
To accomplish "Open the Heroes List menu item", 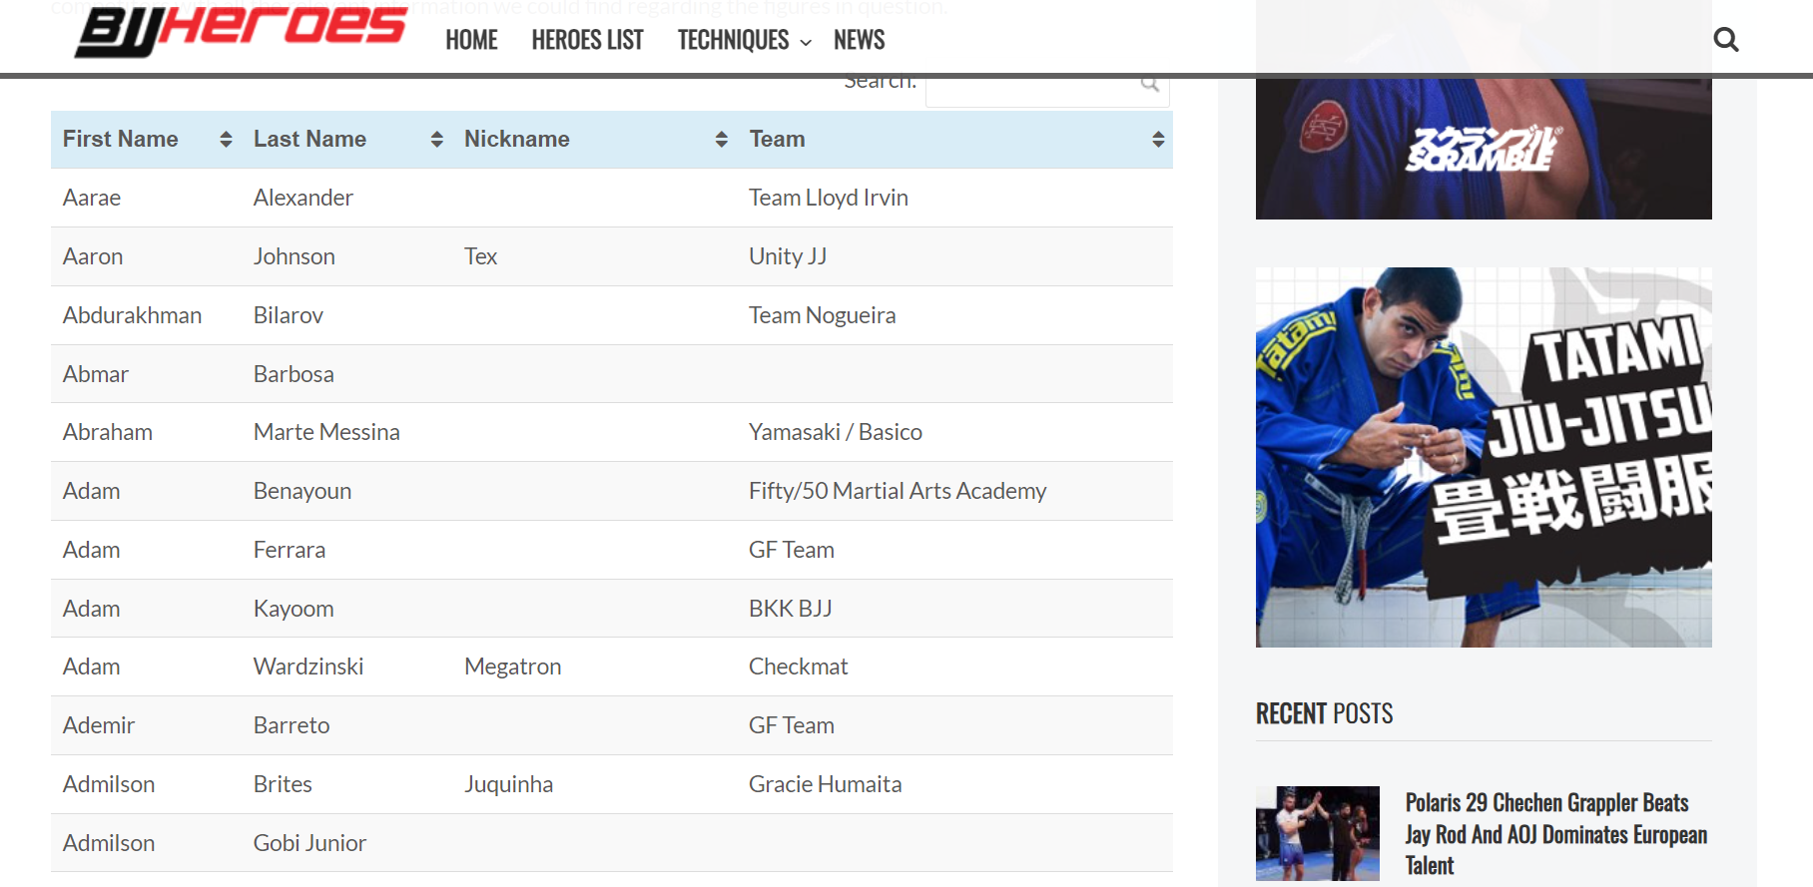I will coord(587,40).
